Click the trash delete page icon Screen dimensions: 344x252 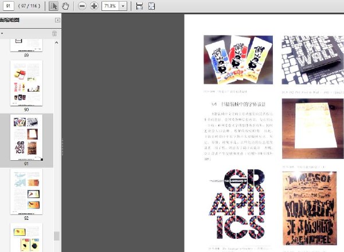(x=54, y=33)
